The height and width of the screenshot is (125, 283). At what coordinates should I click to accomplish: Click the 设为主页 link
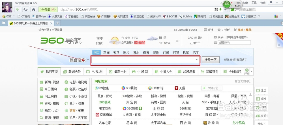point(44,30)
